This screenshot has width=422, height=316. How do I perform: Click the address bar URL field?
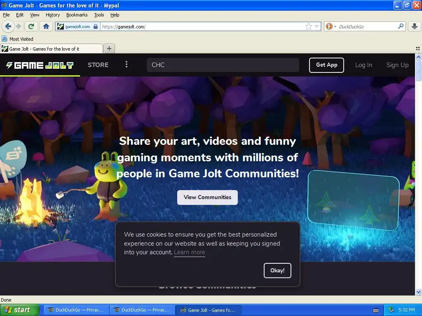tap(202, 26)
